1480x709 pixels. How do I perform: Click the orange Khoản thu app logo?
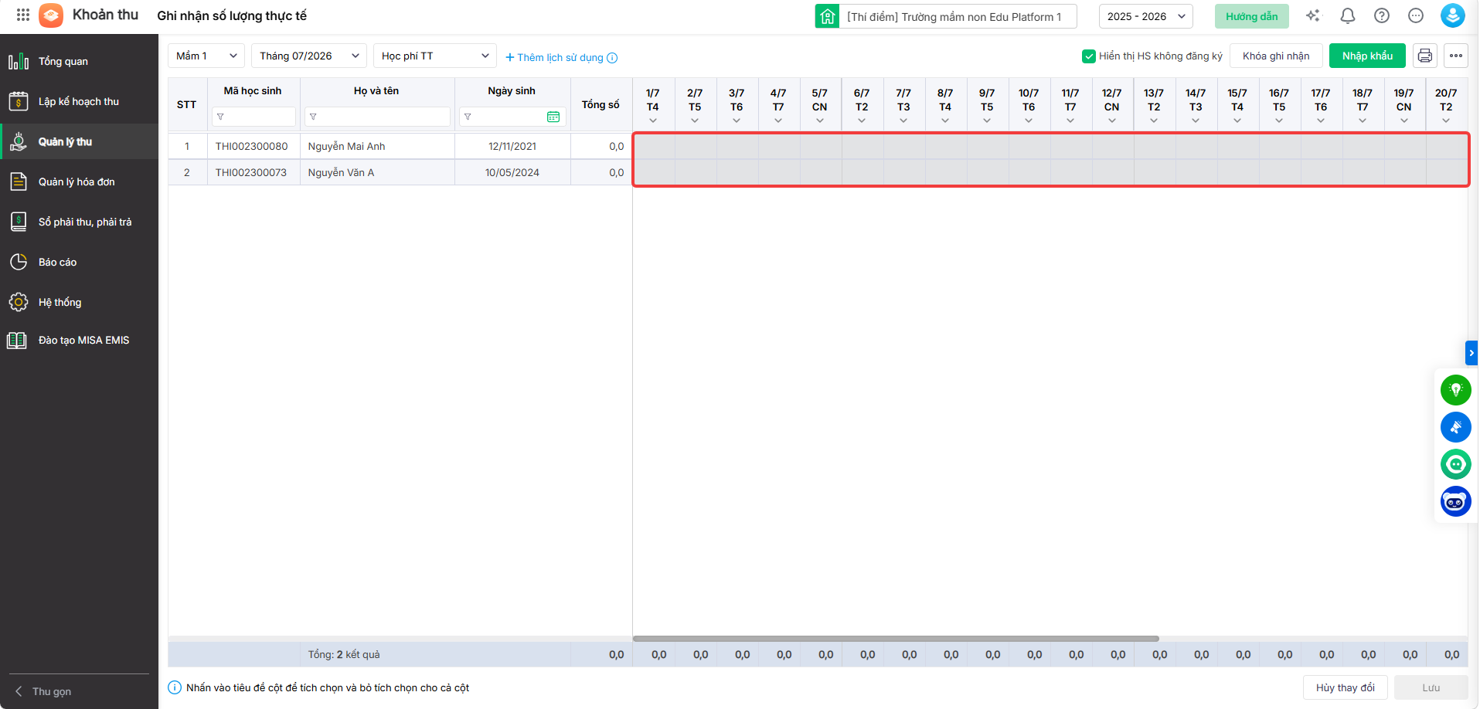(51, 15)
